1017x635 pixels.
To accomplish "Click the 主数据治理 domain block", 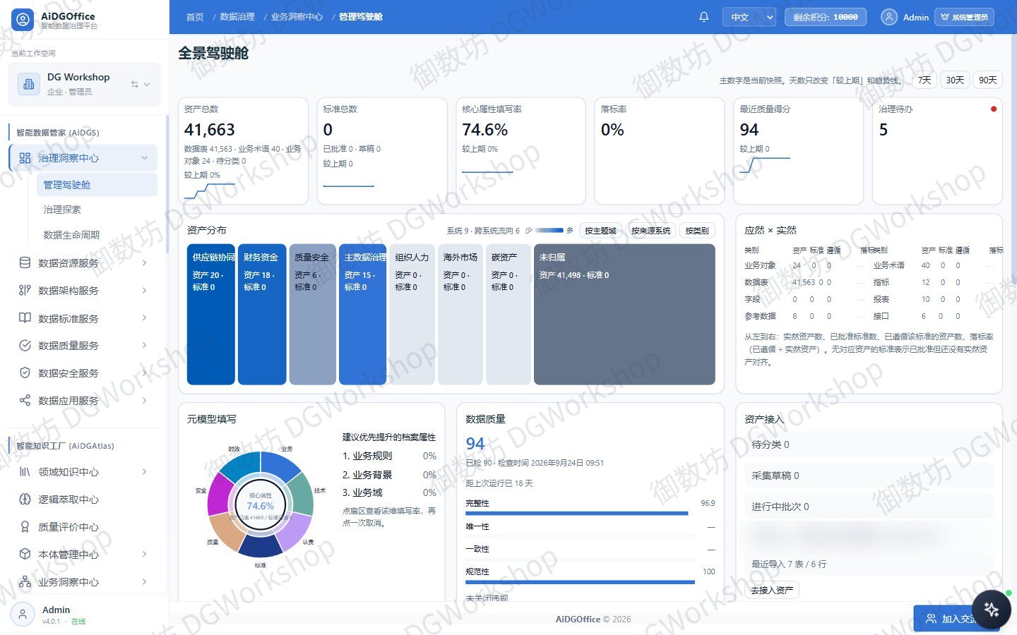I will 363,314.
